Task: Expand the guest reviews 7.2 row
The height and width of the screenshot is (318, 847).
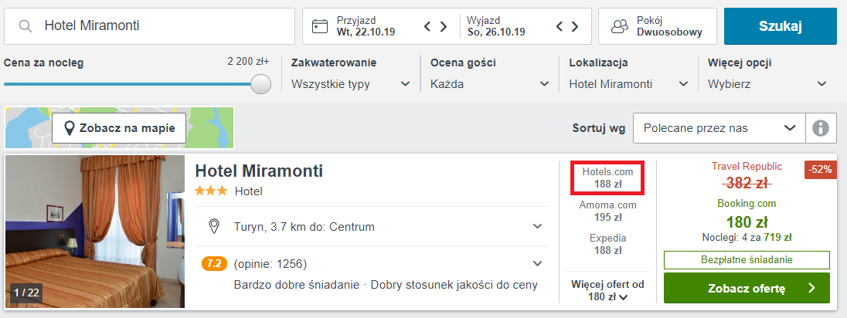Action: point(372,263)
